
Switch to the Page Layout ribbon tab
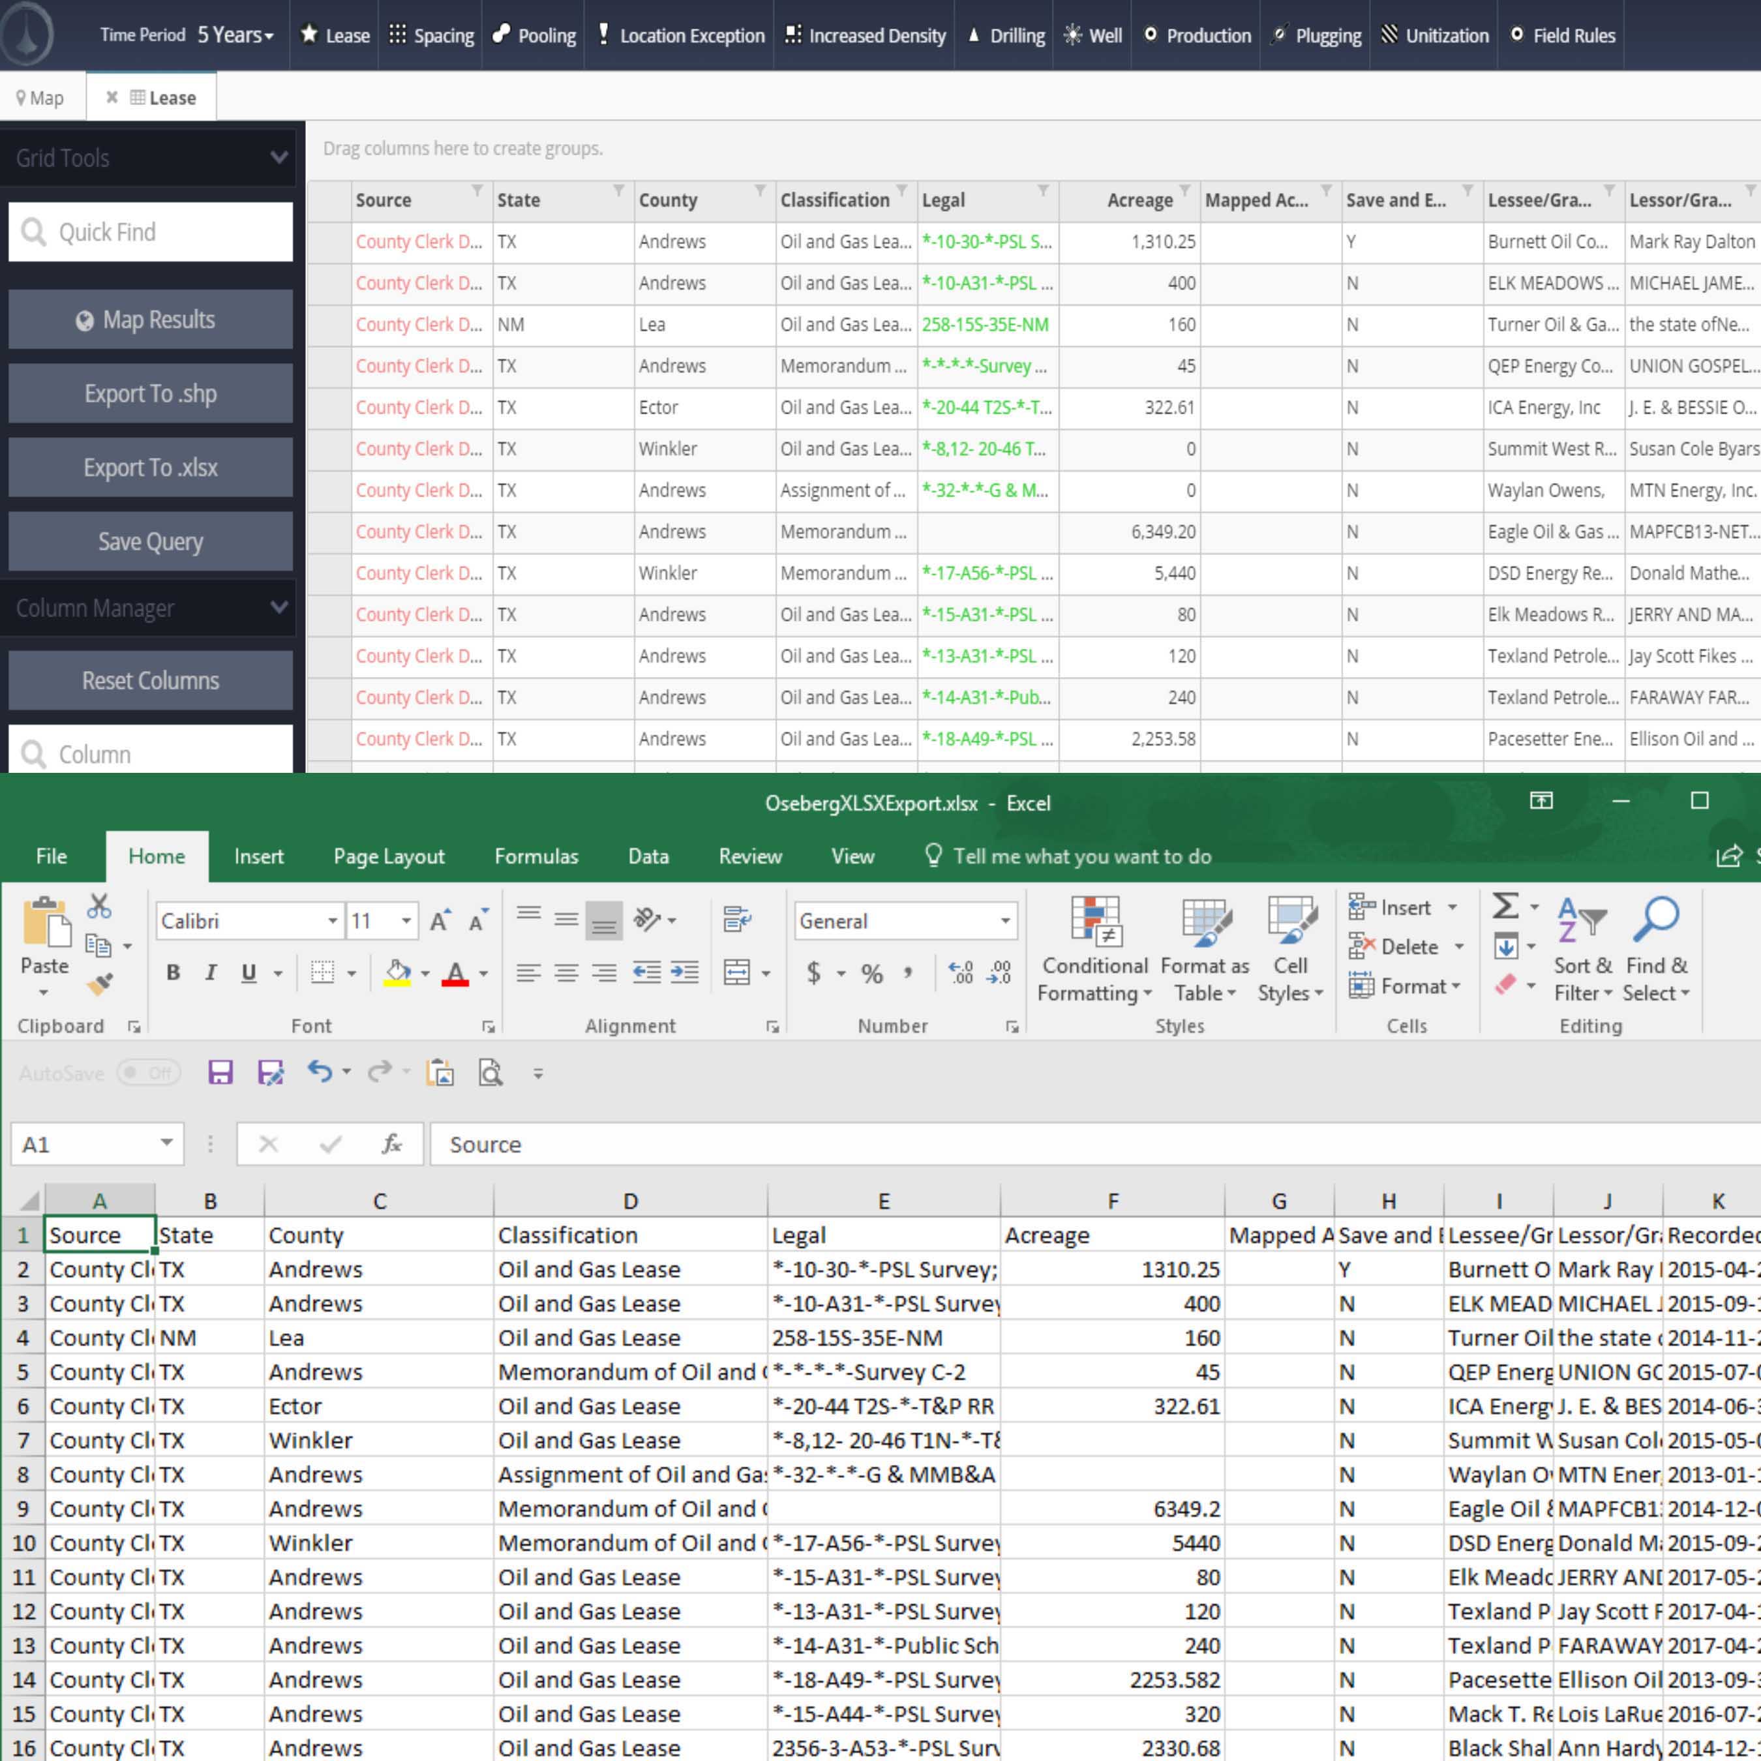389,856
